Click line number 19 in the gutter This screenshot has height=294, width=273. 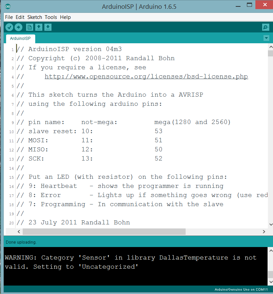(12, 214)
